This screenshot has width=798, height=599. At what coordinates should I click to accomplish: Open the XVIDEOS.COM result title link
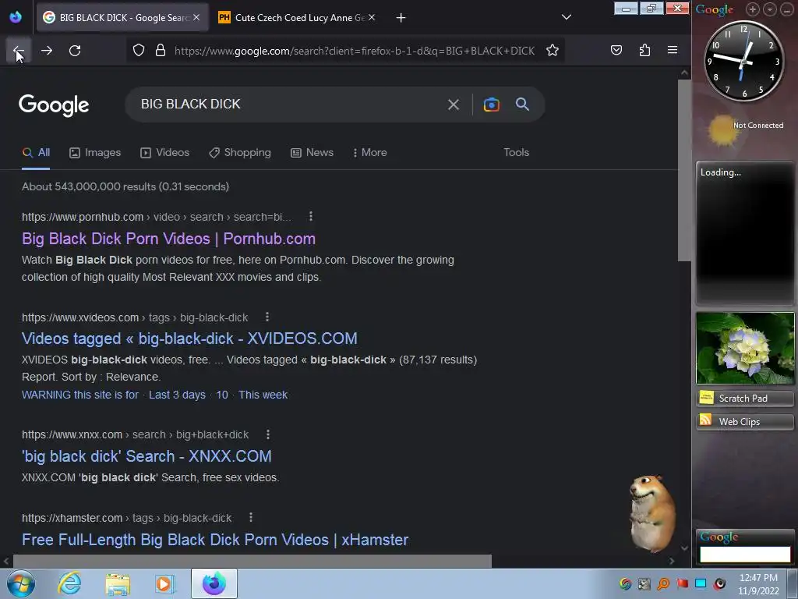(x=189, y=338)
